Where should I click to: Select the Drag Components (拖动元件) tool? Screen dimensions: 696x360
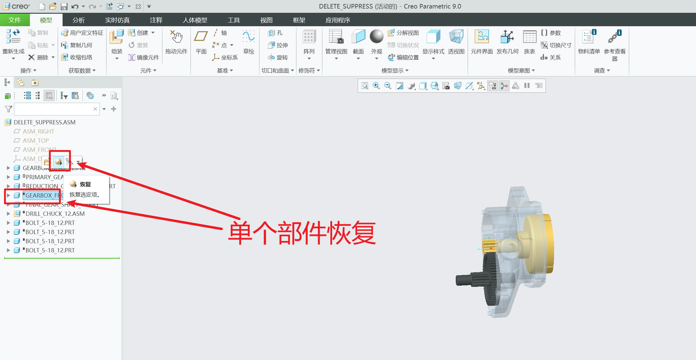176,37
